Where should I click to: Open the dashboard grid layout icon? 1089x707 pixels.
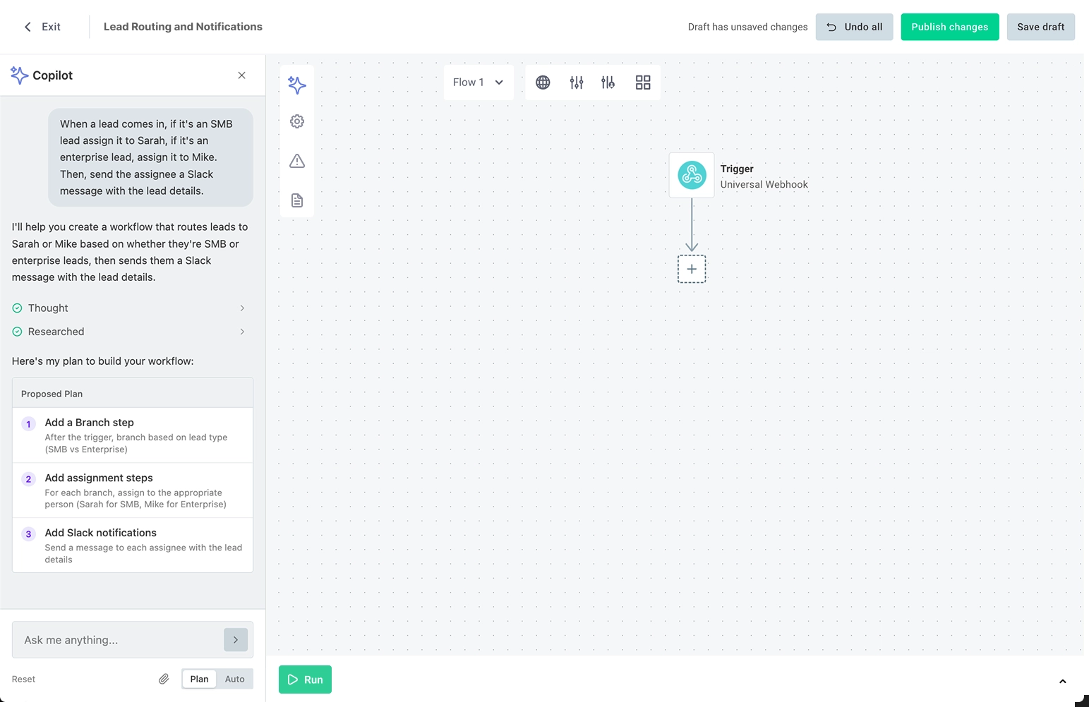[x=642, y=82]
